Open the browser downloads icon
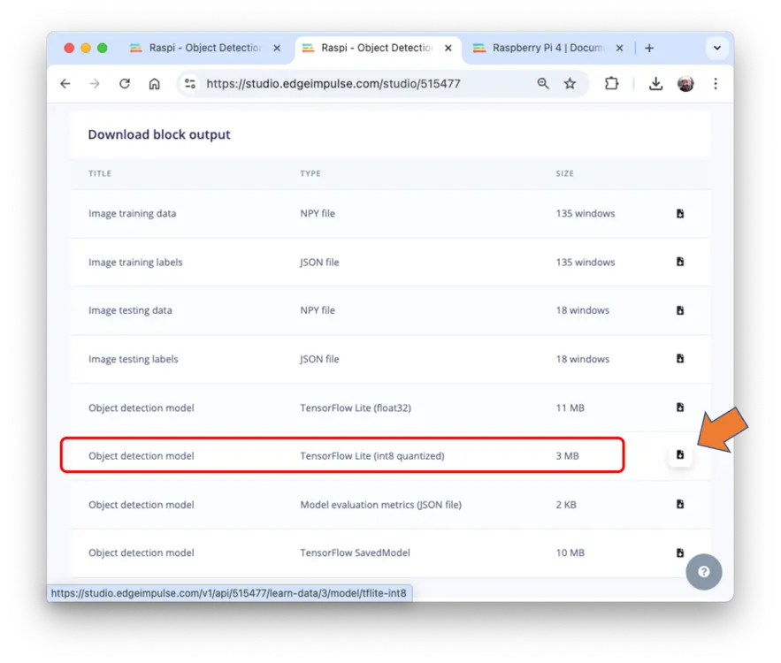Image resolution: width=781 pixels, height=663 pixels. [655, 84]
